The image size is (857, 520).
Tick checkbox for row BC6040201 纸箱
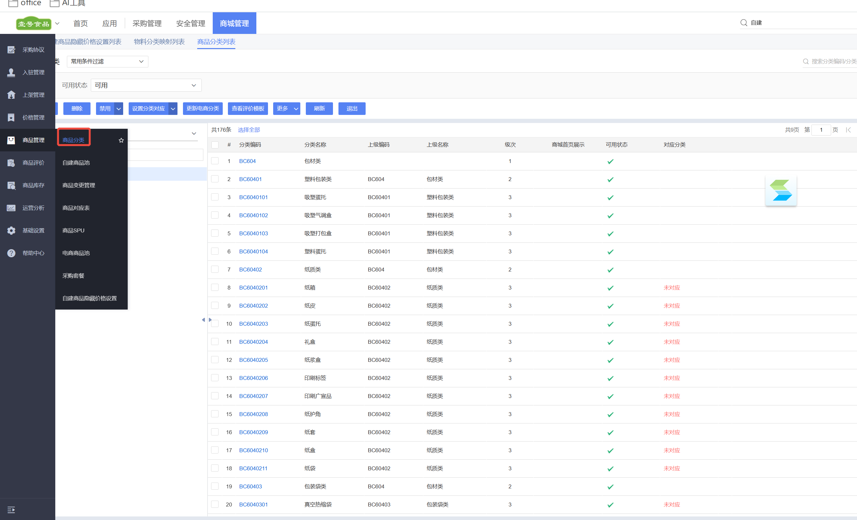pyautogui.click(x=215, y=287)
